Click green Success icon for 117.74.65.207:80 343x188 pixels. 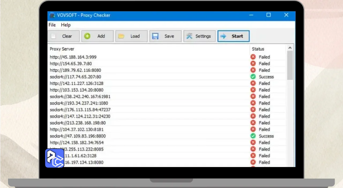pyautogui.click(x=253, y=77)
